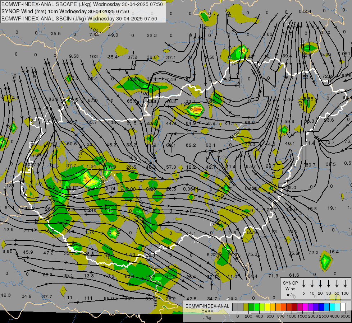Click the map value 103

pyautogui.click(x=93, y=56)
